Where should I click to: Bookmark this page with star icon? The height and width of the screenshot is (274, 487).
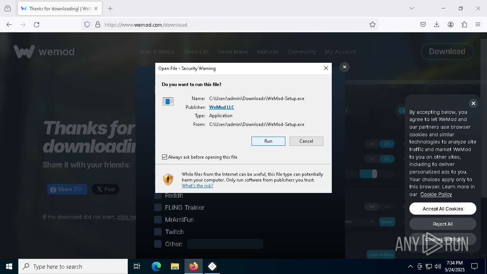pos(372,24)
